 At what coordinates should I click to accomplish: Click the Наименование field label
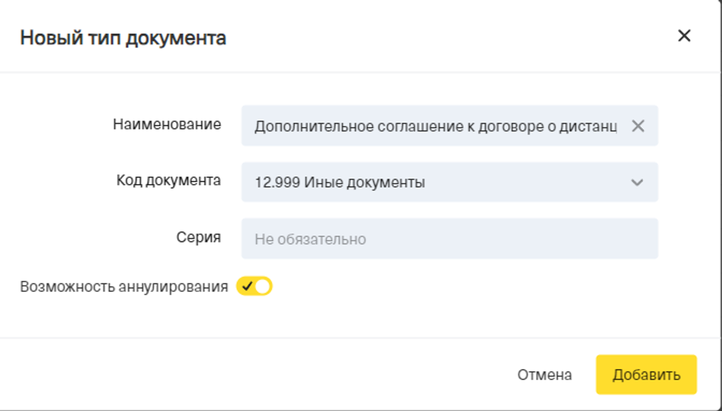[167, 124]
